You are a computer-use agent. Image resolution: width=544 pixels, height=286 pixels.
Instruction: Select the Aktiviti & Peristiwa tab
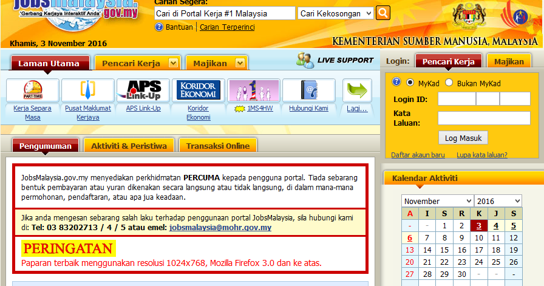point(129,146)
